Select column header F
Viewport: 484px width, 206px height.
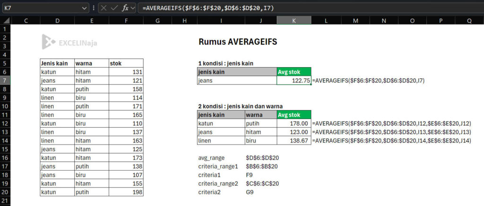tap(126, 20)
